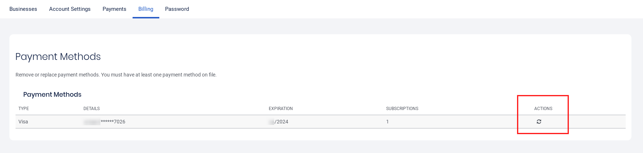The image size is (643, 153).
Task: Click the ACTIONS column header
Action: pos(543,109)
